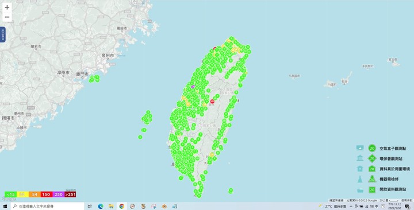This screenshot has height=210, width=414.
Task: Open the 27°C weather widget
Action: pos(333,207)
